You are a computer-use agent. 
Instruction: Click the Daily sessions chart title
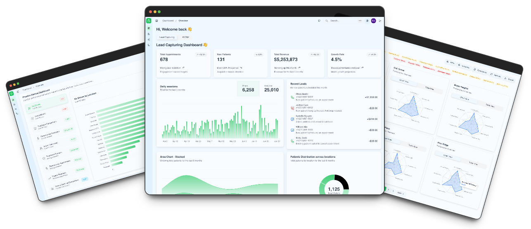(169, 86)
